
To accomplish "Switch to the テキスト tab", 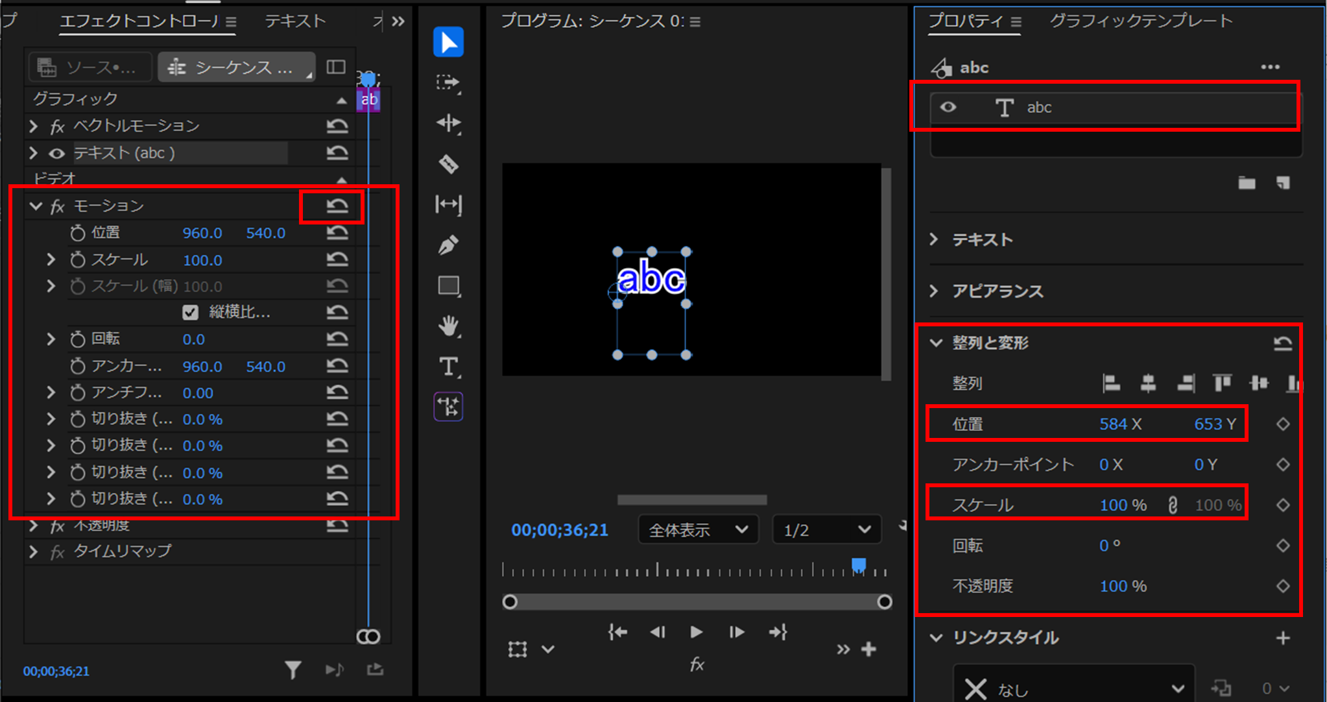I will pos(294,20).
